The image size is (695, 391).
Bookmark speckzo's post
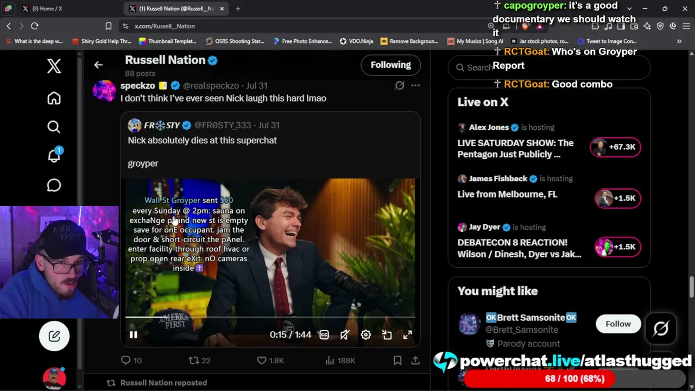pos(397,360)
